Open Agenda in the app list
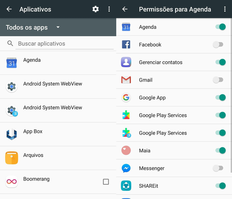Screen dimensions: 232x199 (x=58, y=63)
